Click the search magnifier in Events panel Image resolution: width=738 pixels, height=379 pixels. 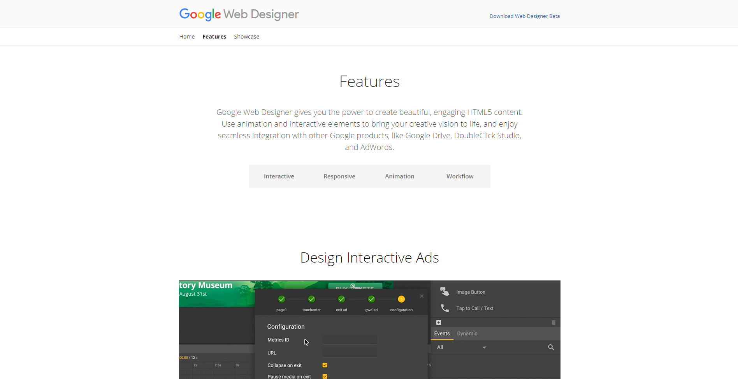pyautogui.click(x=551, y=347)
